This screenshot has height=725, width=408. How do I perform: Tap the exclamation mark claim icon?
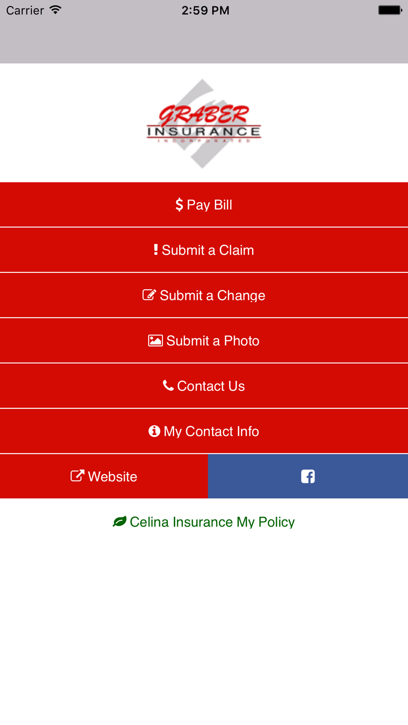[155, 250]
